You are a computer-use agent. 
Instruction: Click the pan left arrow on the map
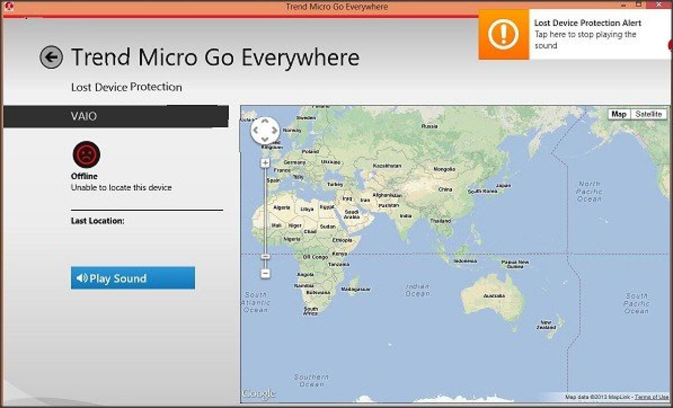point(256,130)
